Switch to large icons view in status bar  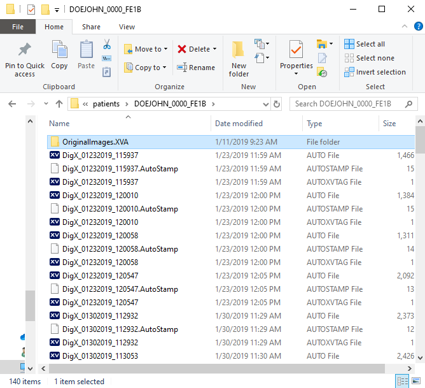pos(416,381)
